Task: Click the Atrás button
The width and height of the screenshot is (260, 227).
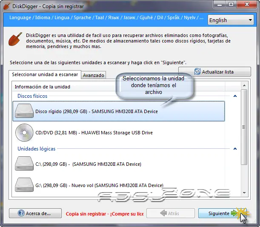Action: pos(171,213)
